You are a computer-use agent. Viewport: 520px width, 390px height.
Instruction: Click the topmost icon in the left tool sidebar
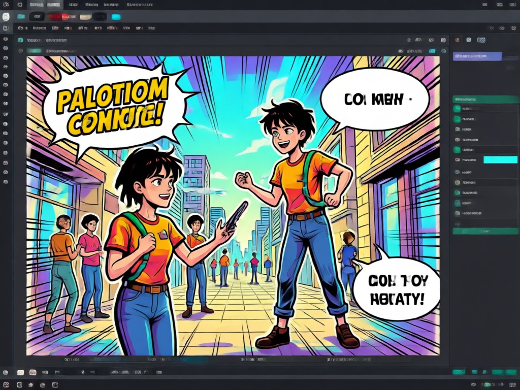6,39
